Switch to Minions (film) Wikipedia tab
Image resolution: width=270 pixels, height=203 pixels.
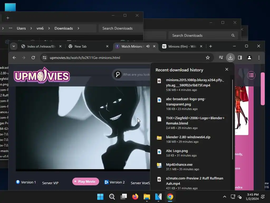point(182,47)
